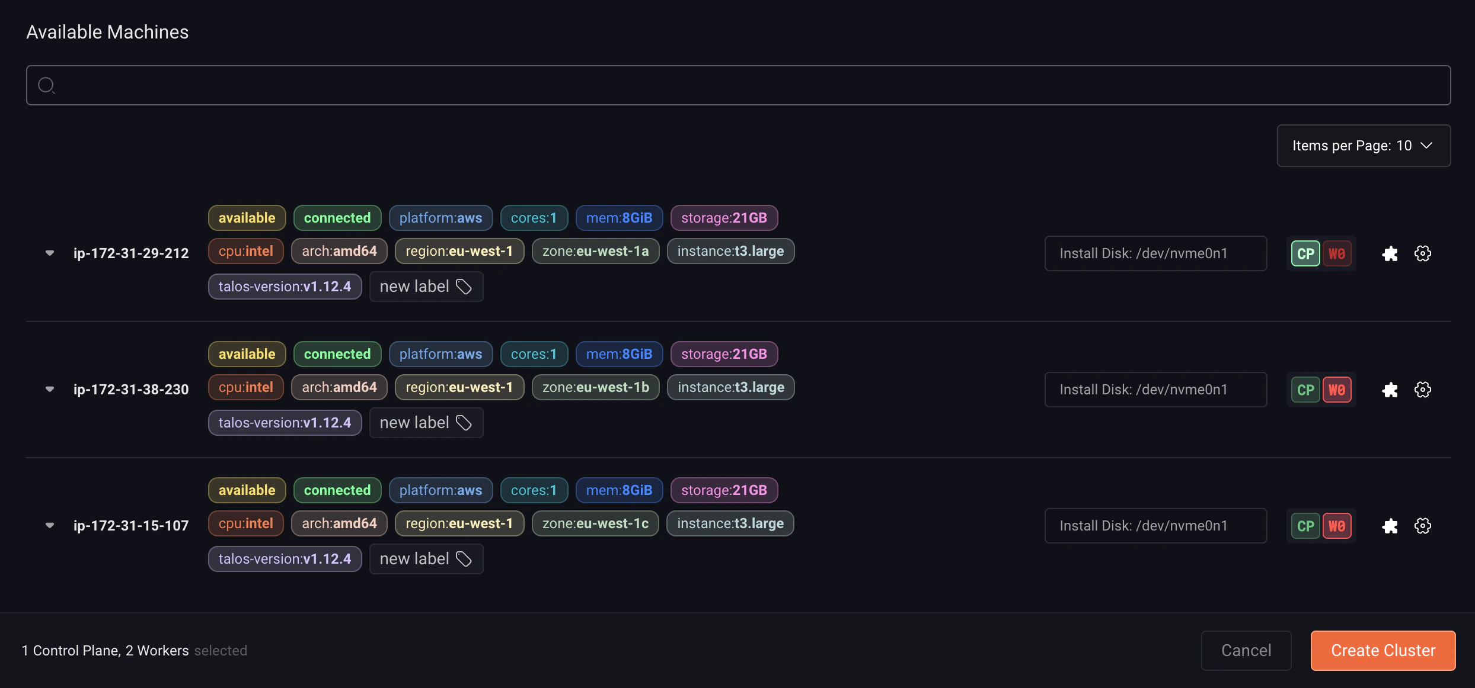Assign control plane CP role to ip-172-31-29-212
The width and height of the screenshot is (1475, 688).
(1305, 253)
